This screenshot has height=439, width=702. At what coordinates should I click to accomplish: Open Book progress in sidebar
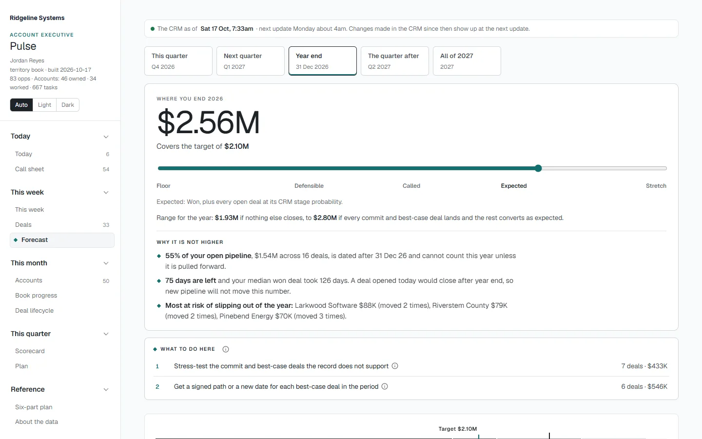tap(62, 296)
